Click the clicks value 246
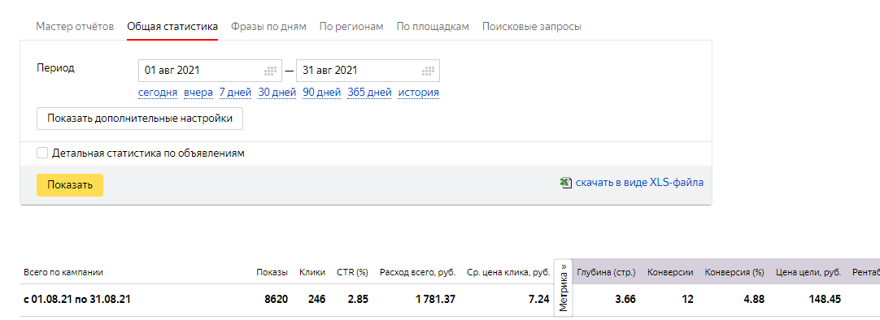 coord(316,299)
